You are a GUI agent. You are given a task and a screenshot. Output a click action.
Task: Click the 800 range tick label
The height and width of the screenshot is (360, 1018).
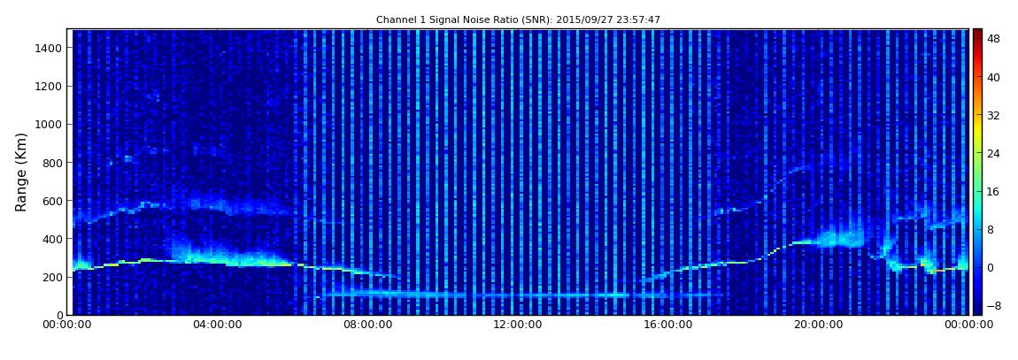(51, 163)
